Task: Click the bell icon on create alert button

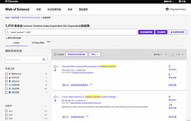Action: 171,32
